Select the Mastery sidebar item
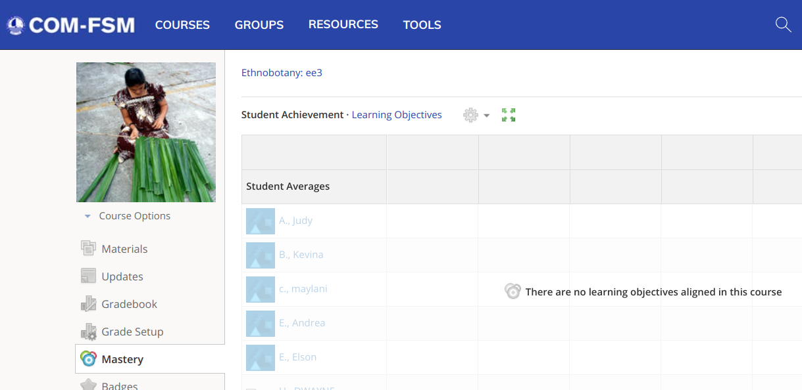This screenshot has height=390, width=802. (150, 359)
